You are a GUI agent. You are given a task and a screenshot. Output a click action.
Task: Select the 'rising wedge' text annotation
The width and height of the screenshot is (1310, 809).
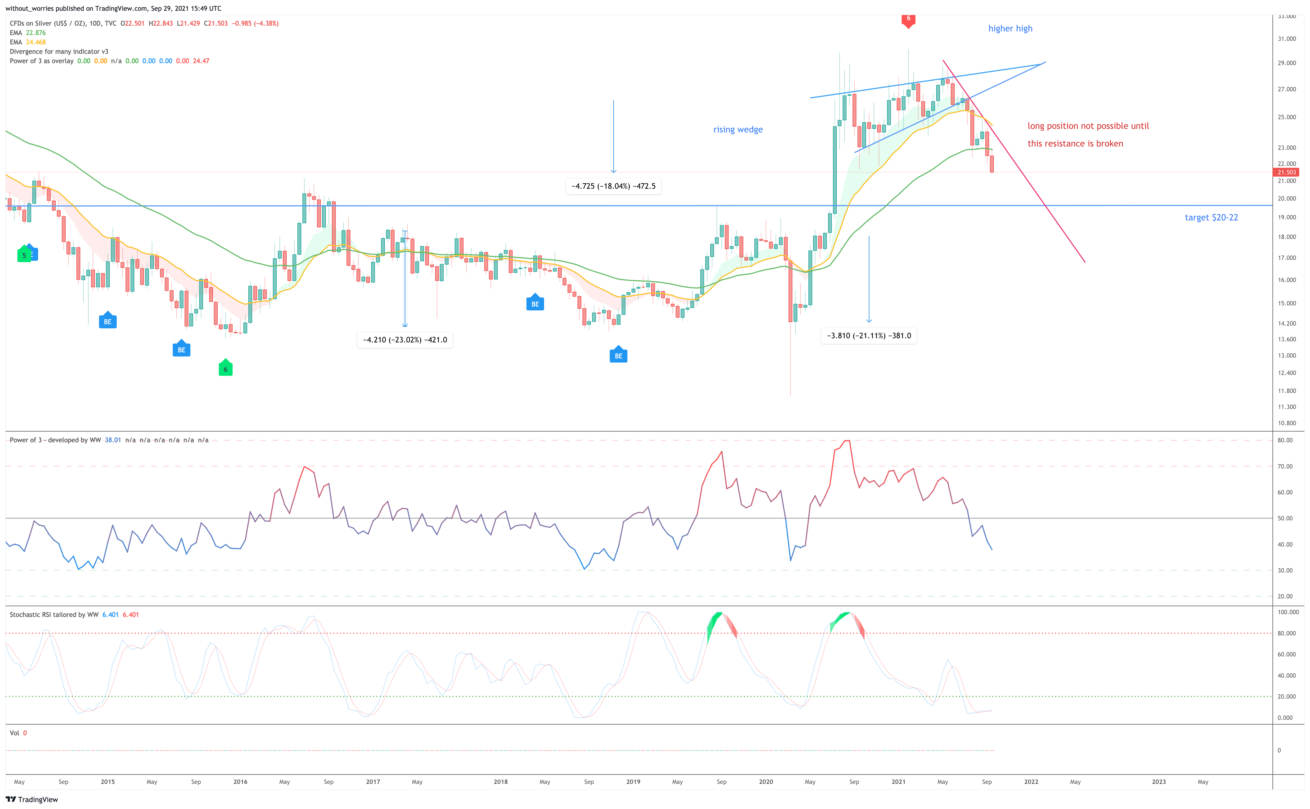click(738, 129)
